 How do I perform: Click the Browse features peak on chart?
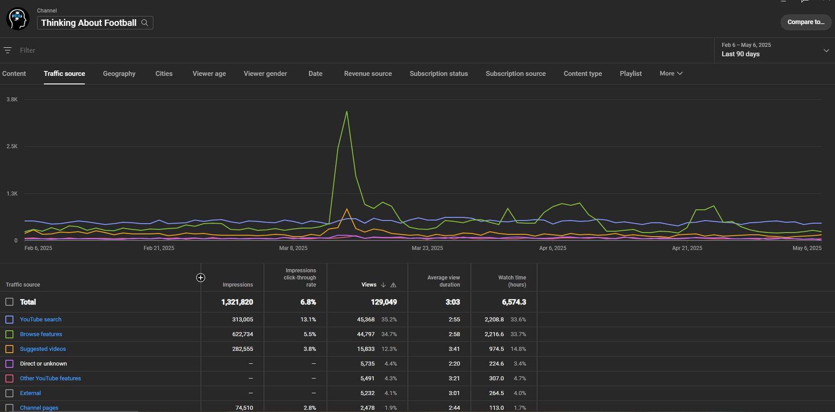(347, 112)
